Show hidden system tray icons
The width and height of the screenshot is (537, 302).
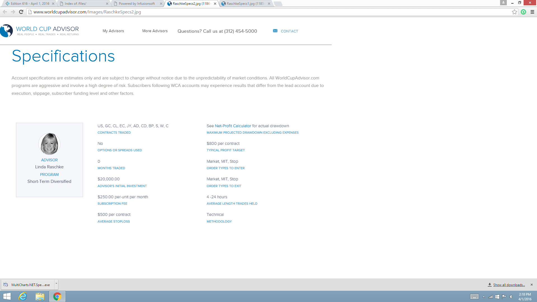[484, 297]
